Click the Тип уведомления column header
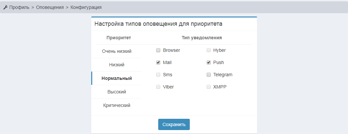Image resolution: width=348 pixels, height=134 pixels. pyautogui.click(x=202, y=38)
